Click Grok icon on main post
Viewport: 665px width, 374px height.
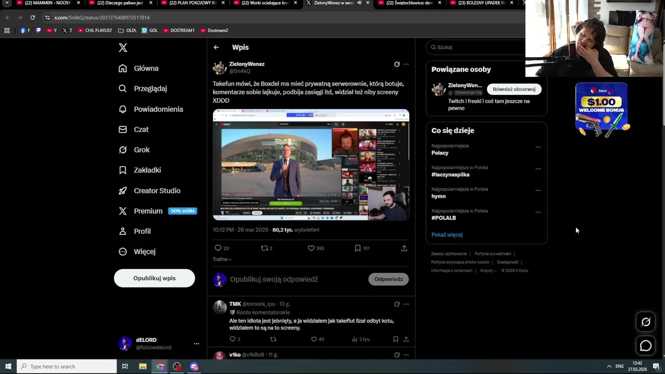click(x=397, y=64)
